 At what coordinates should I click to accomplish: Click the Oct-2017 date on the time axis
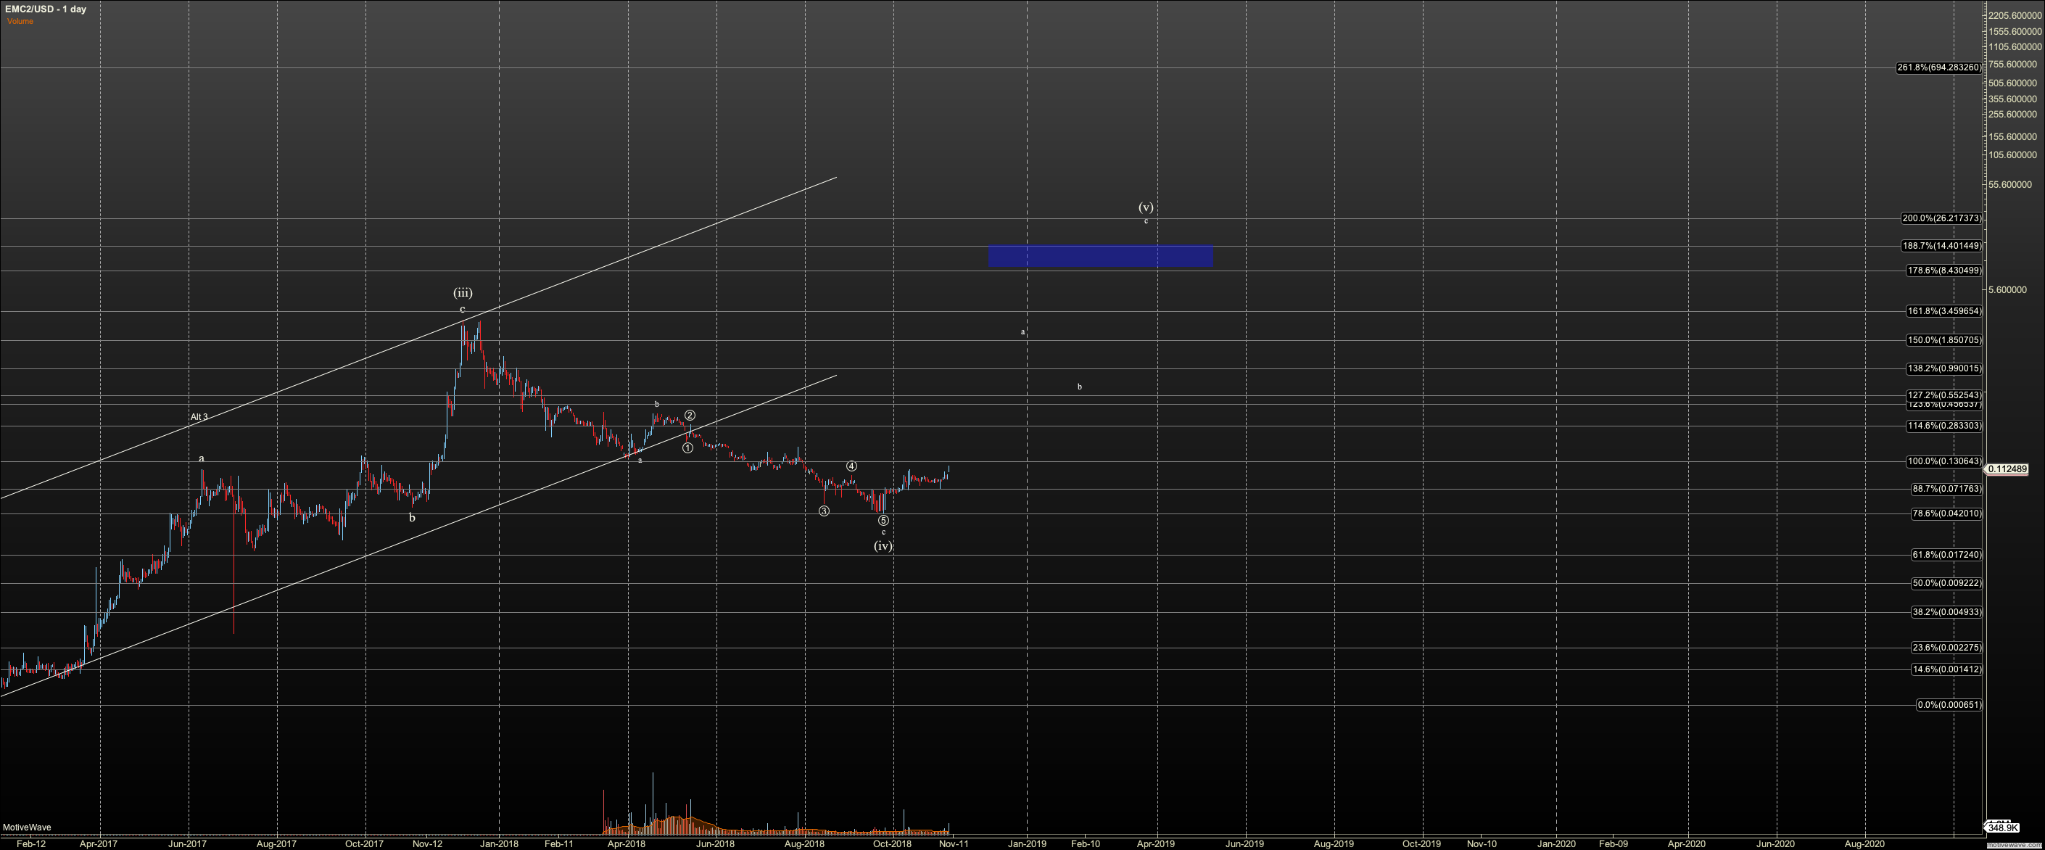[364, 843]
